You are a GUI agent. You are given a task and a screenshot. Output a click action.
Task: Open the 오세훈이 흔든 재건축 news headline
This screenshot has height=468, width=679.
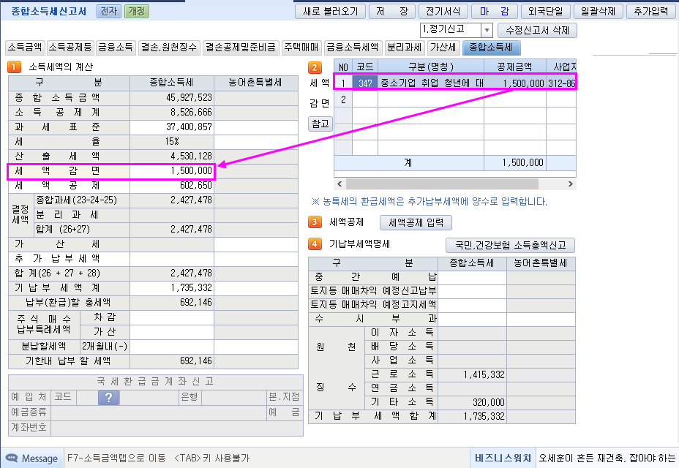(607, 458)
